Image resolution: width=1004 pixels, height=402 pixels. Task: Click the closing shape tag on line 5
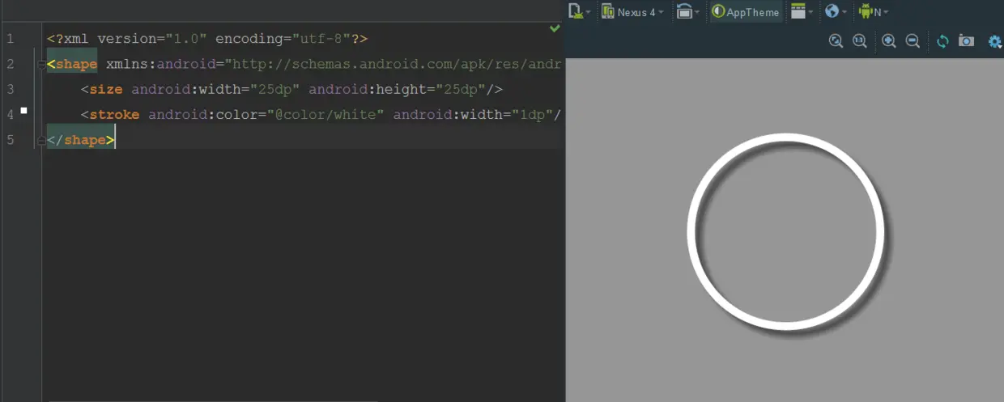coord(81,141)
